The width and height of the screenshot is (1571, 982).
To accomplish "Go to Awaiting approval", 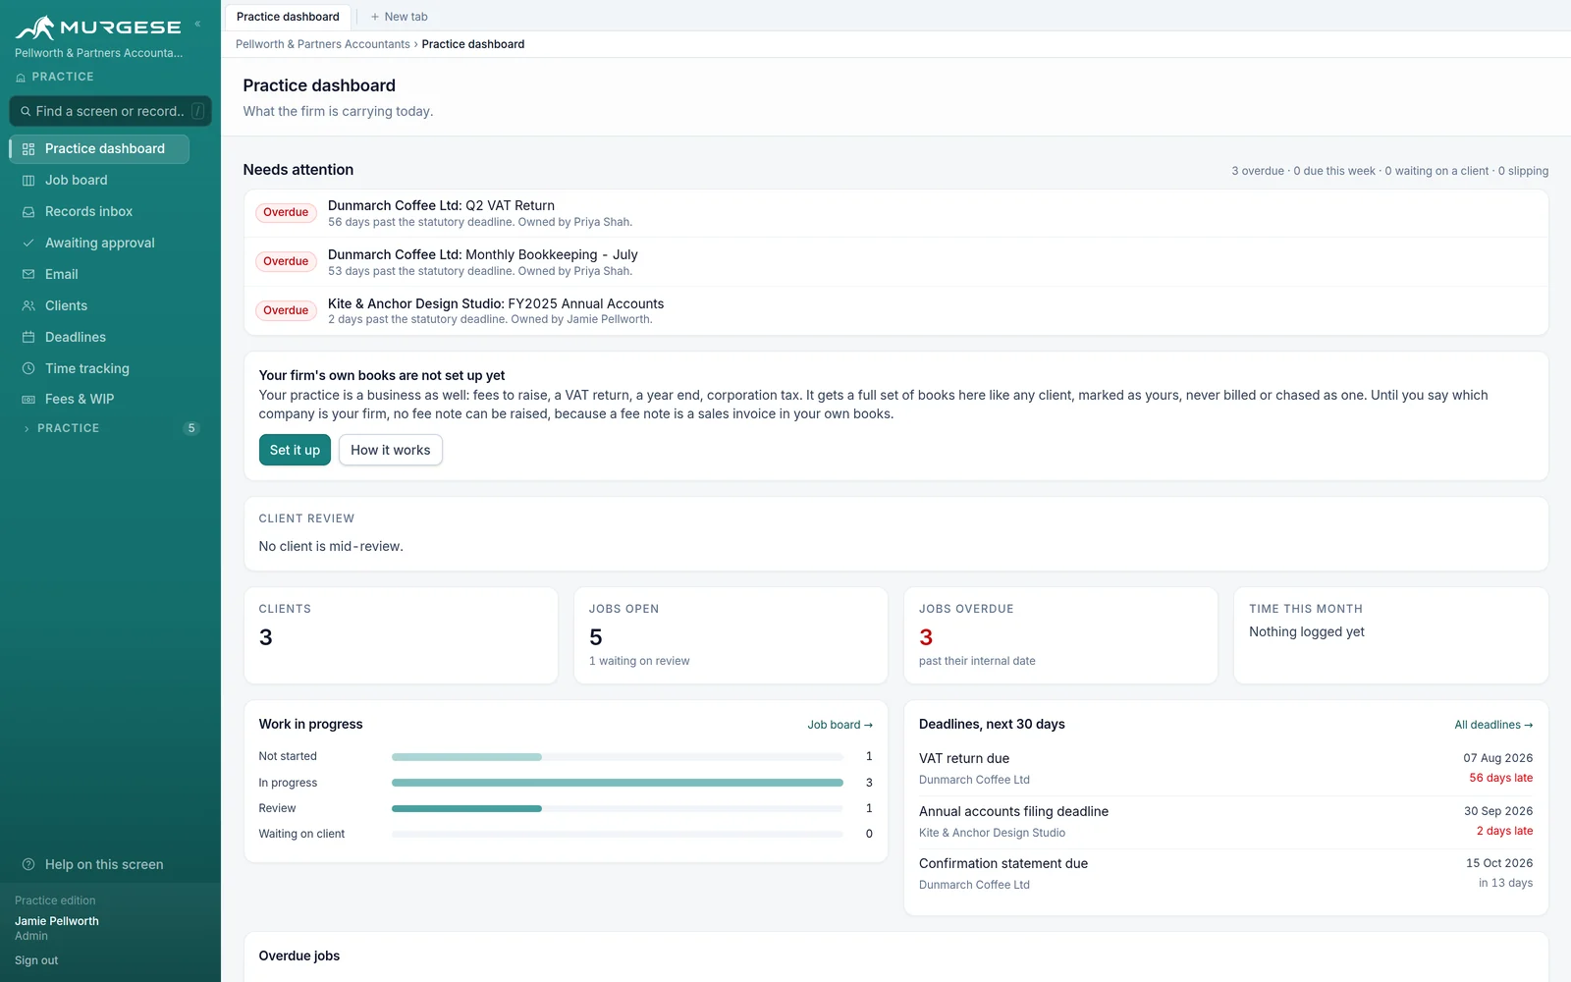I will pos(99,243).
